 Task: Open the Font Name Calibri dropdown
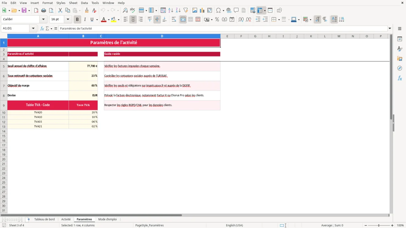pos(43,20)
